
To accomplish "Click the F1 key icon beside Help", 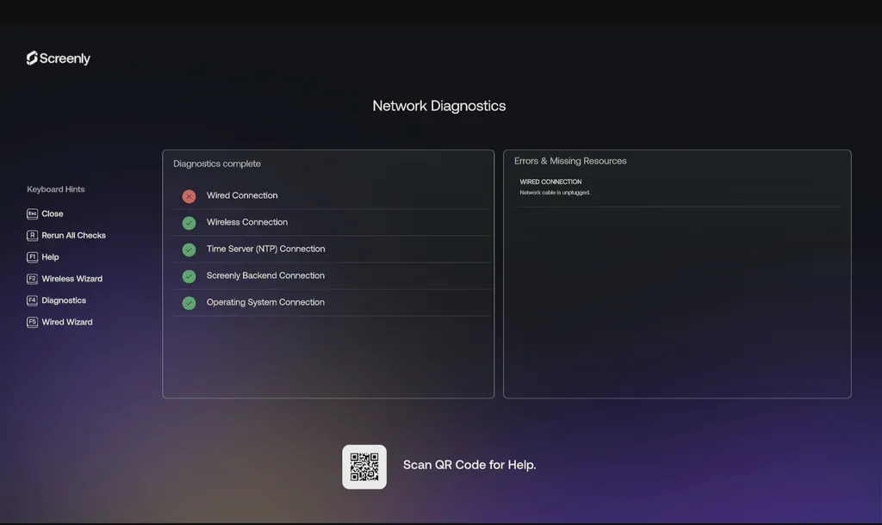I will pyautogui.click(x=32, y=256).
